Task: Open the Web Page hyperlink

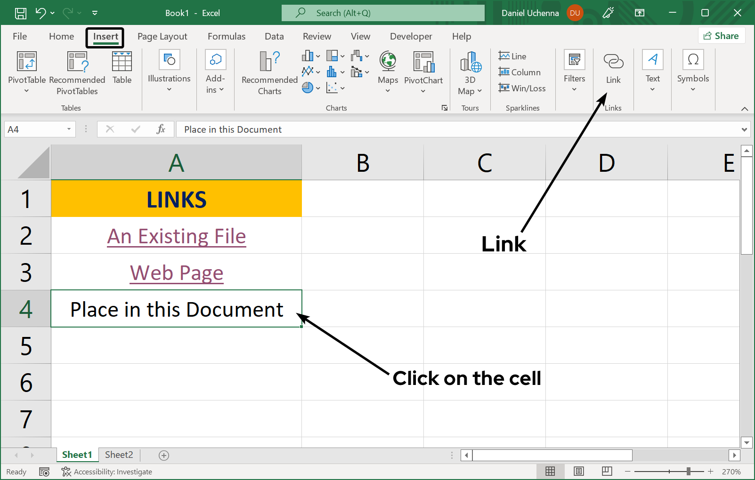Action: (x=176, y=273)
